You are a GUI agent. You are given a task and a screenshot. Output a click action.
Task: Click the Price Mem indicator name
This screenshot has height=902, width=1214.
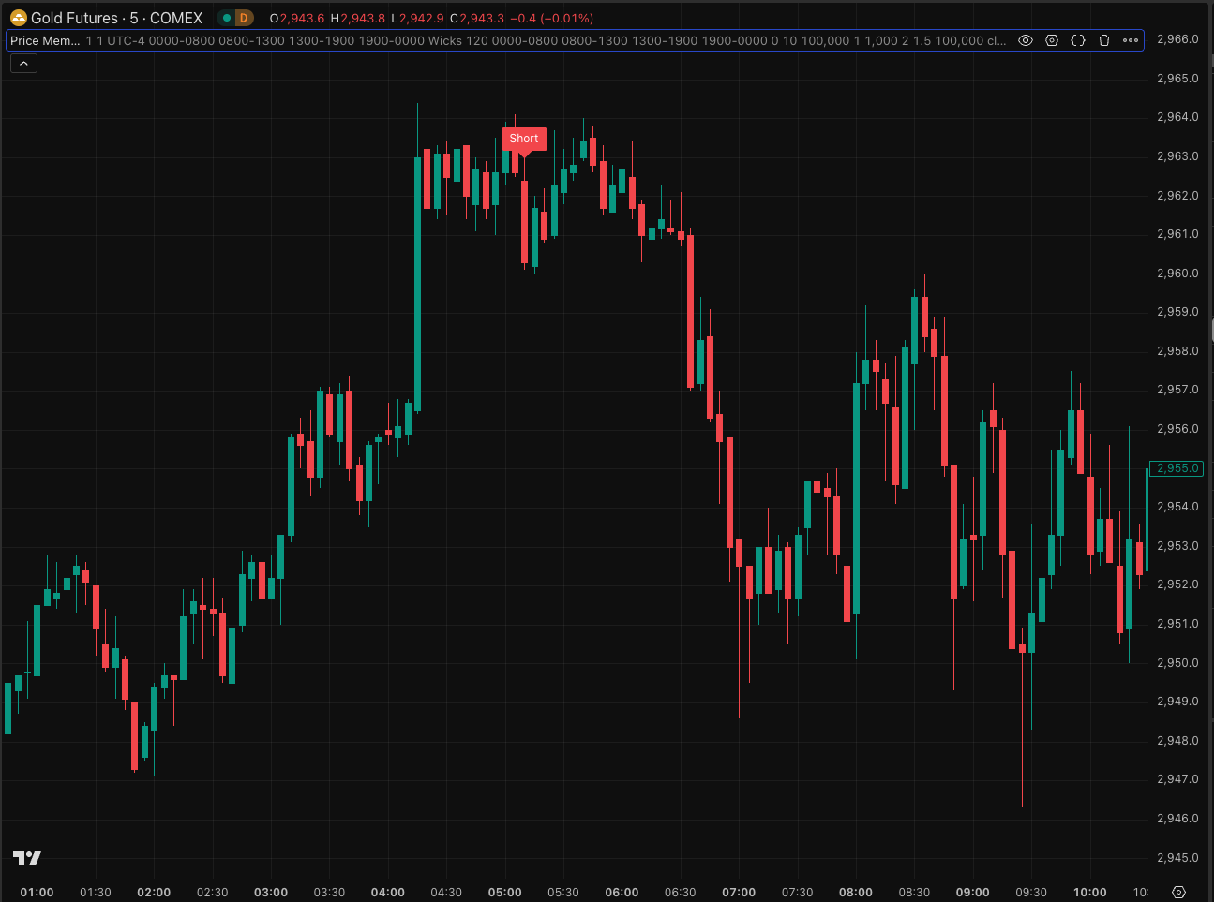click(45, 40)
